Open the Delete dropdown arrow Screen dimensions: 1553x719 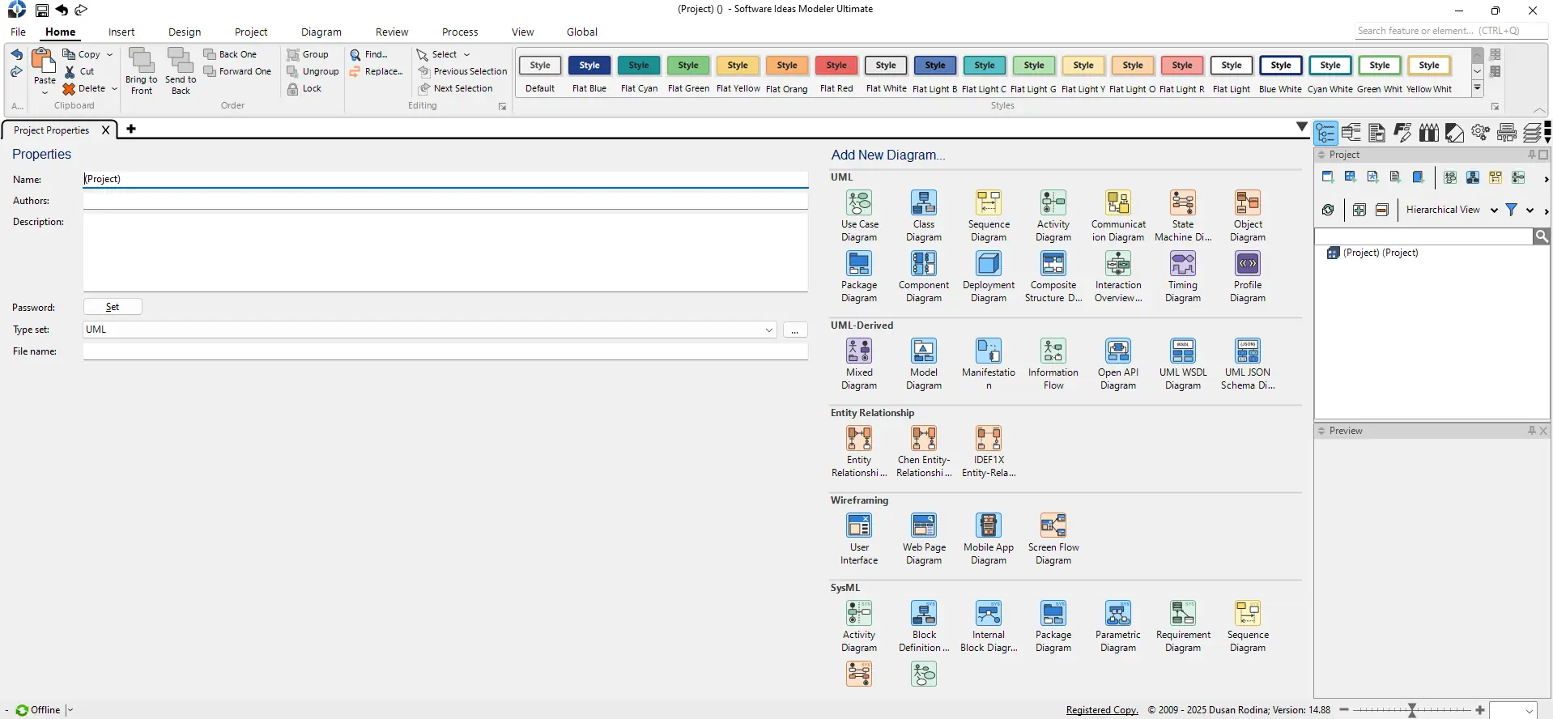114,88
